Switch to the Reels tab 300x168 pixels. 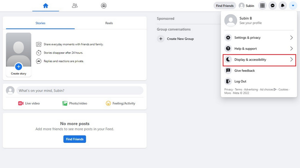click(109, 23)
